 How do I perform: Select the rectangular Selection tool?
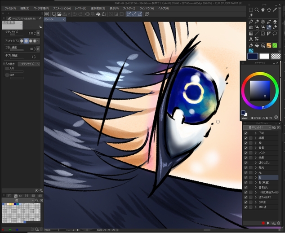click(x=251, y=10)
